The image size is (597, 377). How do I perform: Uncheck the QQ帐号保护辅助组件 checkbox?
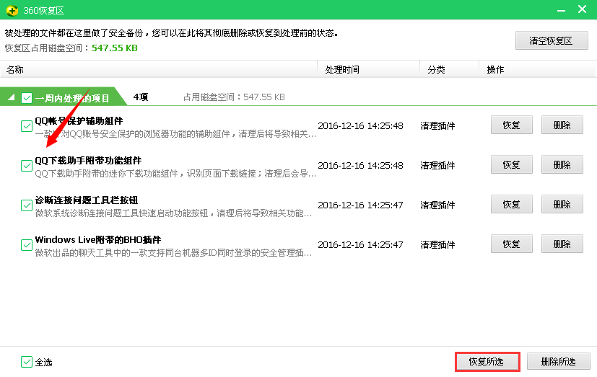tap(27, 126)
